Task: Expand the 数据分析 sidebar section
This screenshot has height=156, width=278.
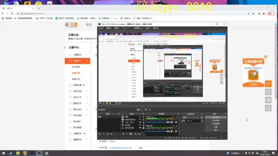Action: tap(87, 103)
